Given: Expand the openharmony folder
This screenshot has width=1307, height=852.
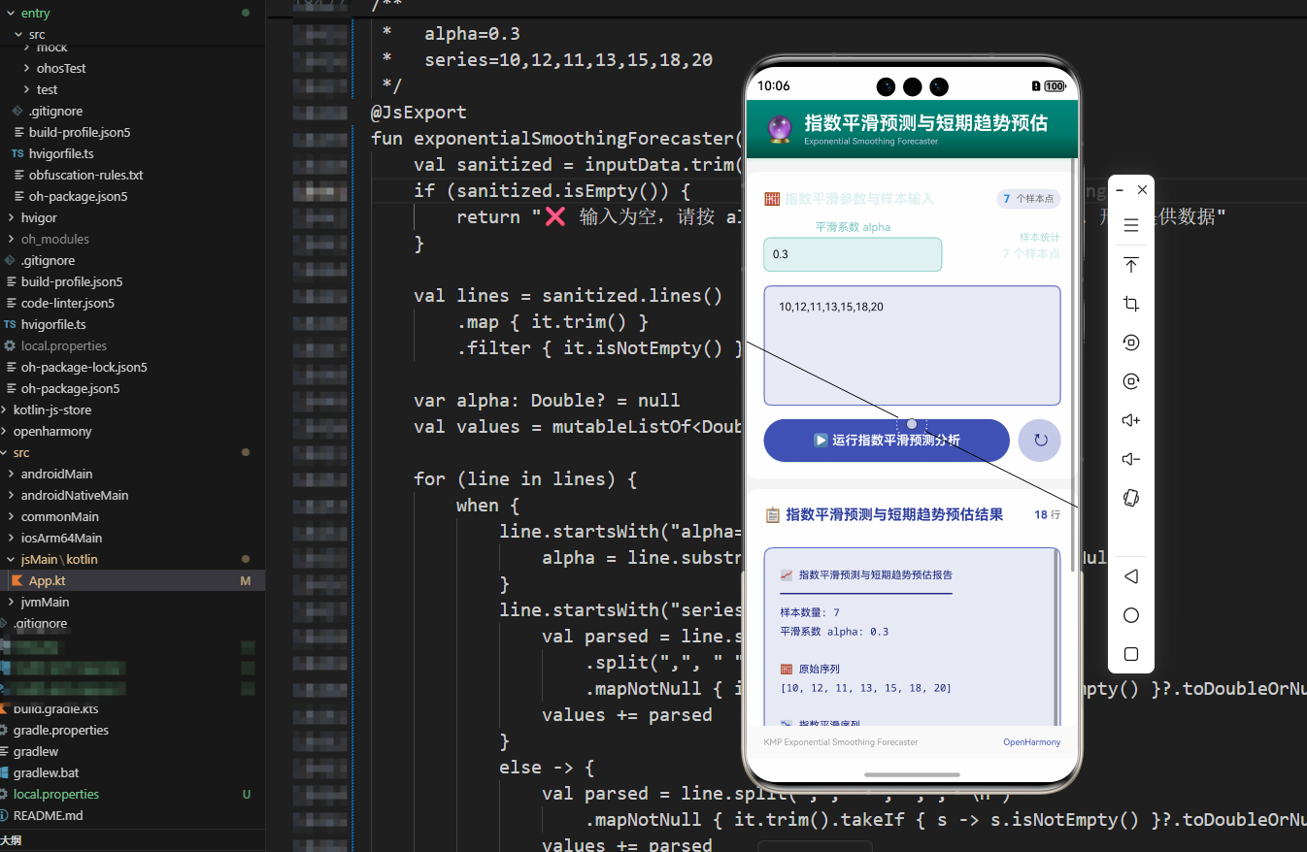Looking at the screenshot, I should click(x=4, y=431).
